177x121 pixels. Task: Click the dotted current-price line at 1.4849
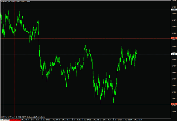click(x=86, y=54)
